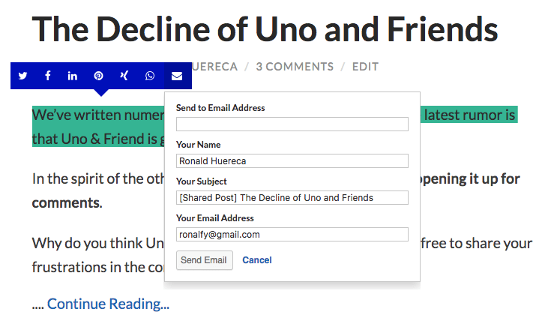This screenshot has height=321, width=542.
Task: Share selection on Xing
Action: tap(124, 76)
